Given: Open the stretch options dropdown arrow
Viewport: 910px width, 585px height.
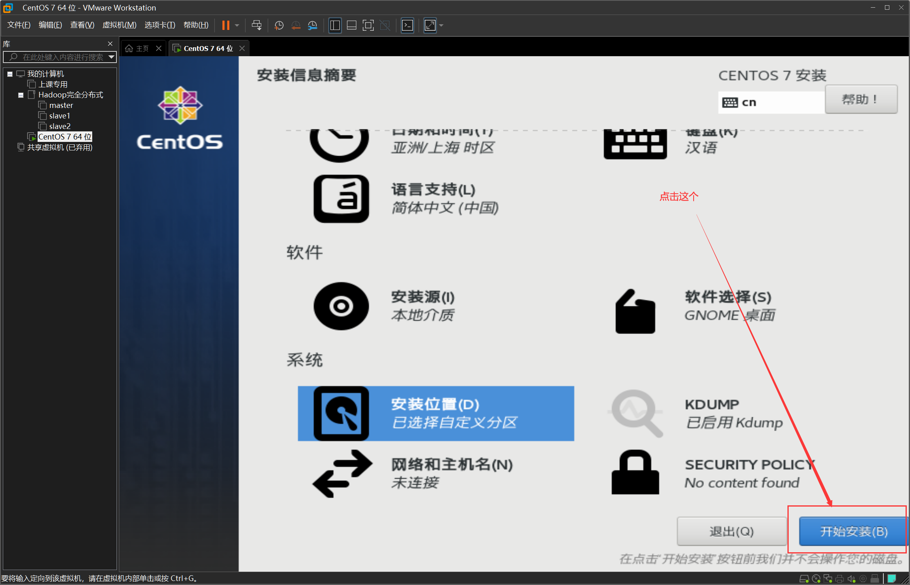Looking at the screenshot, I should pos(441,25).
